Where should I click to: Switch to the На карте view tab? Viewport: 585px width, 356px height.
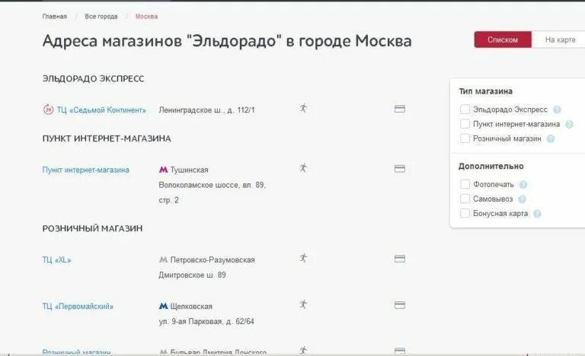(558, 40)
